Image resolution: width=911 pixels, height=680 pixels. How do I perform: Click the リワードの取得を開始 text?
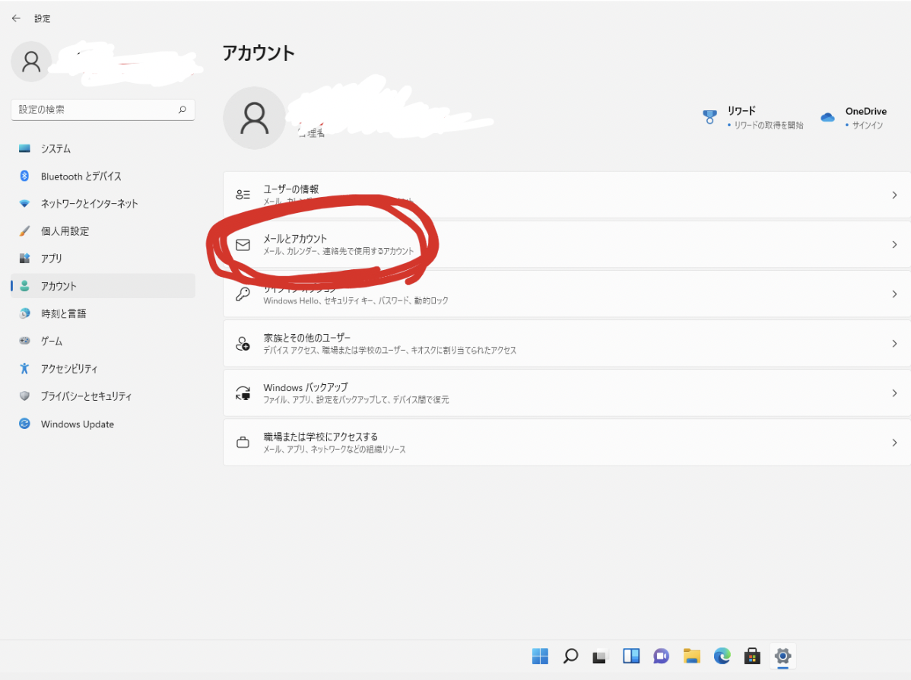tap(768, 125)
